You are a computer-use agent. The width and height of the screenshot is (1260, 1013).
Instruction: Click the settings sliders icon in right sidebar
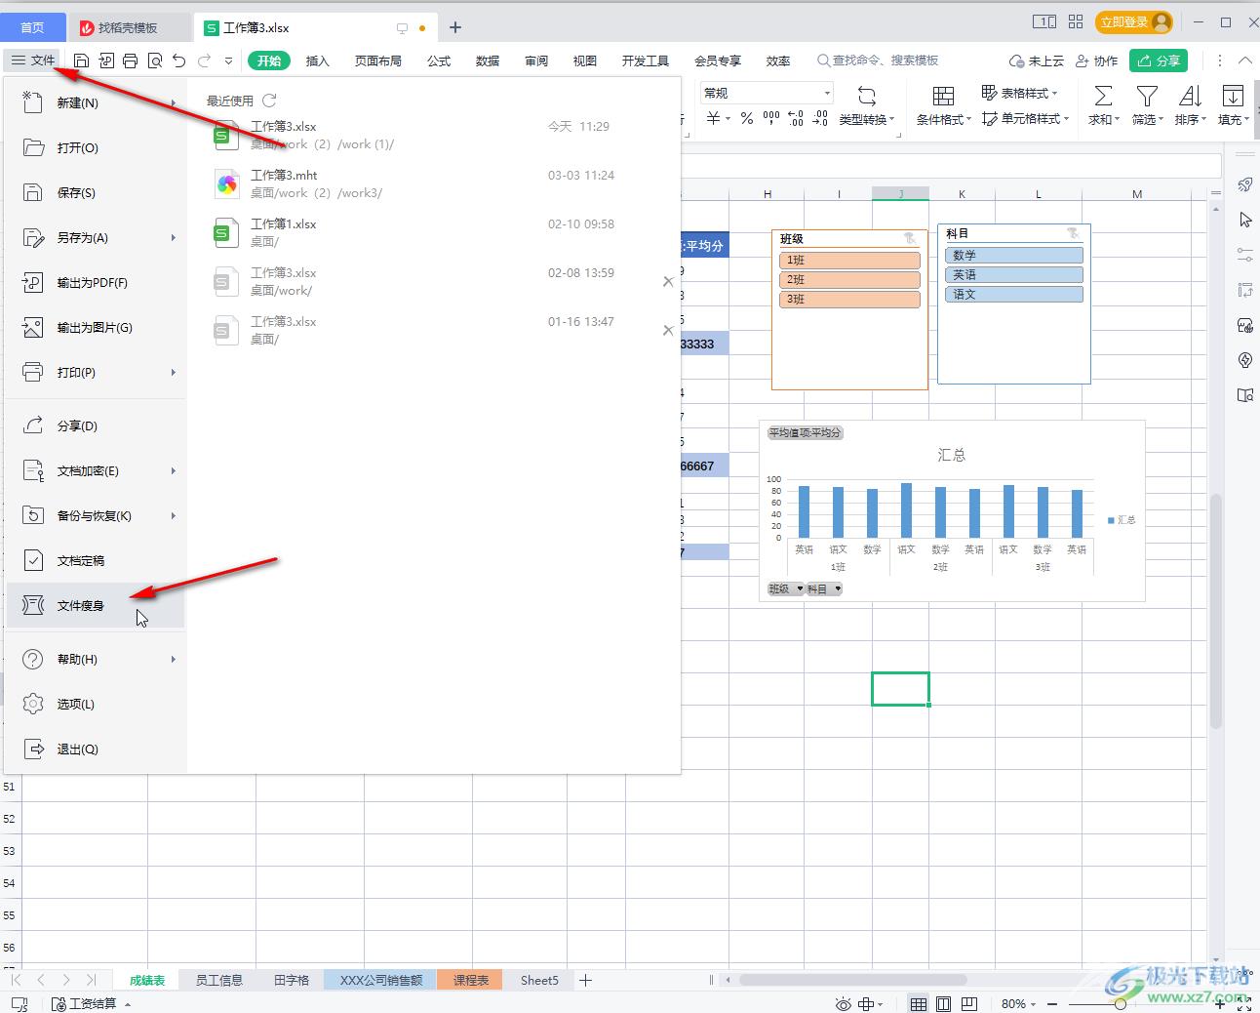1245,255
